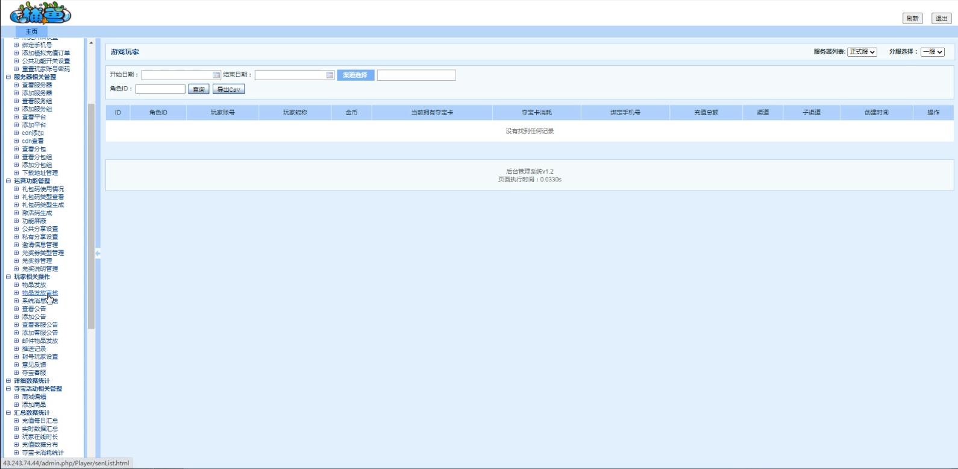Click the 导出Csv button
Viewport: 958px width, 469px height.
tap(228, 89)
